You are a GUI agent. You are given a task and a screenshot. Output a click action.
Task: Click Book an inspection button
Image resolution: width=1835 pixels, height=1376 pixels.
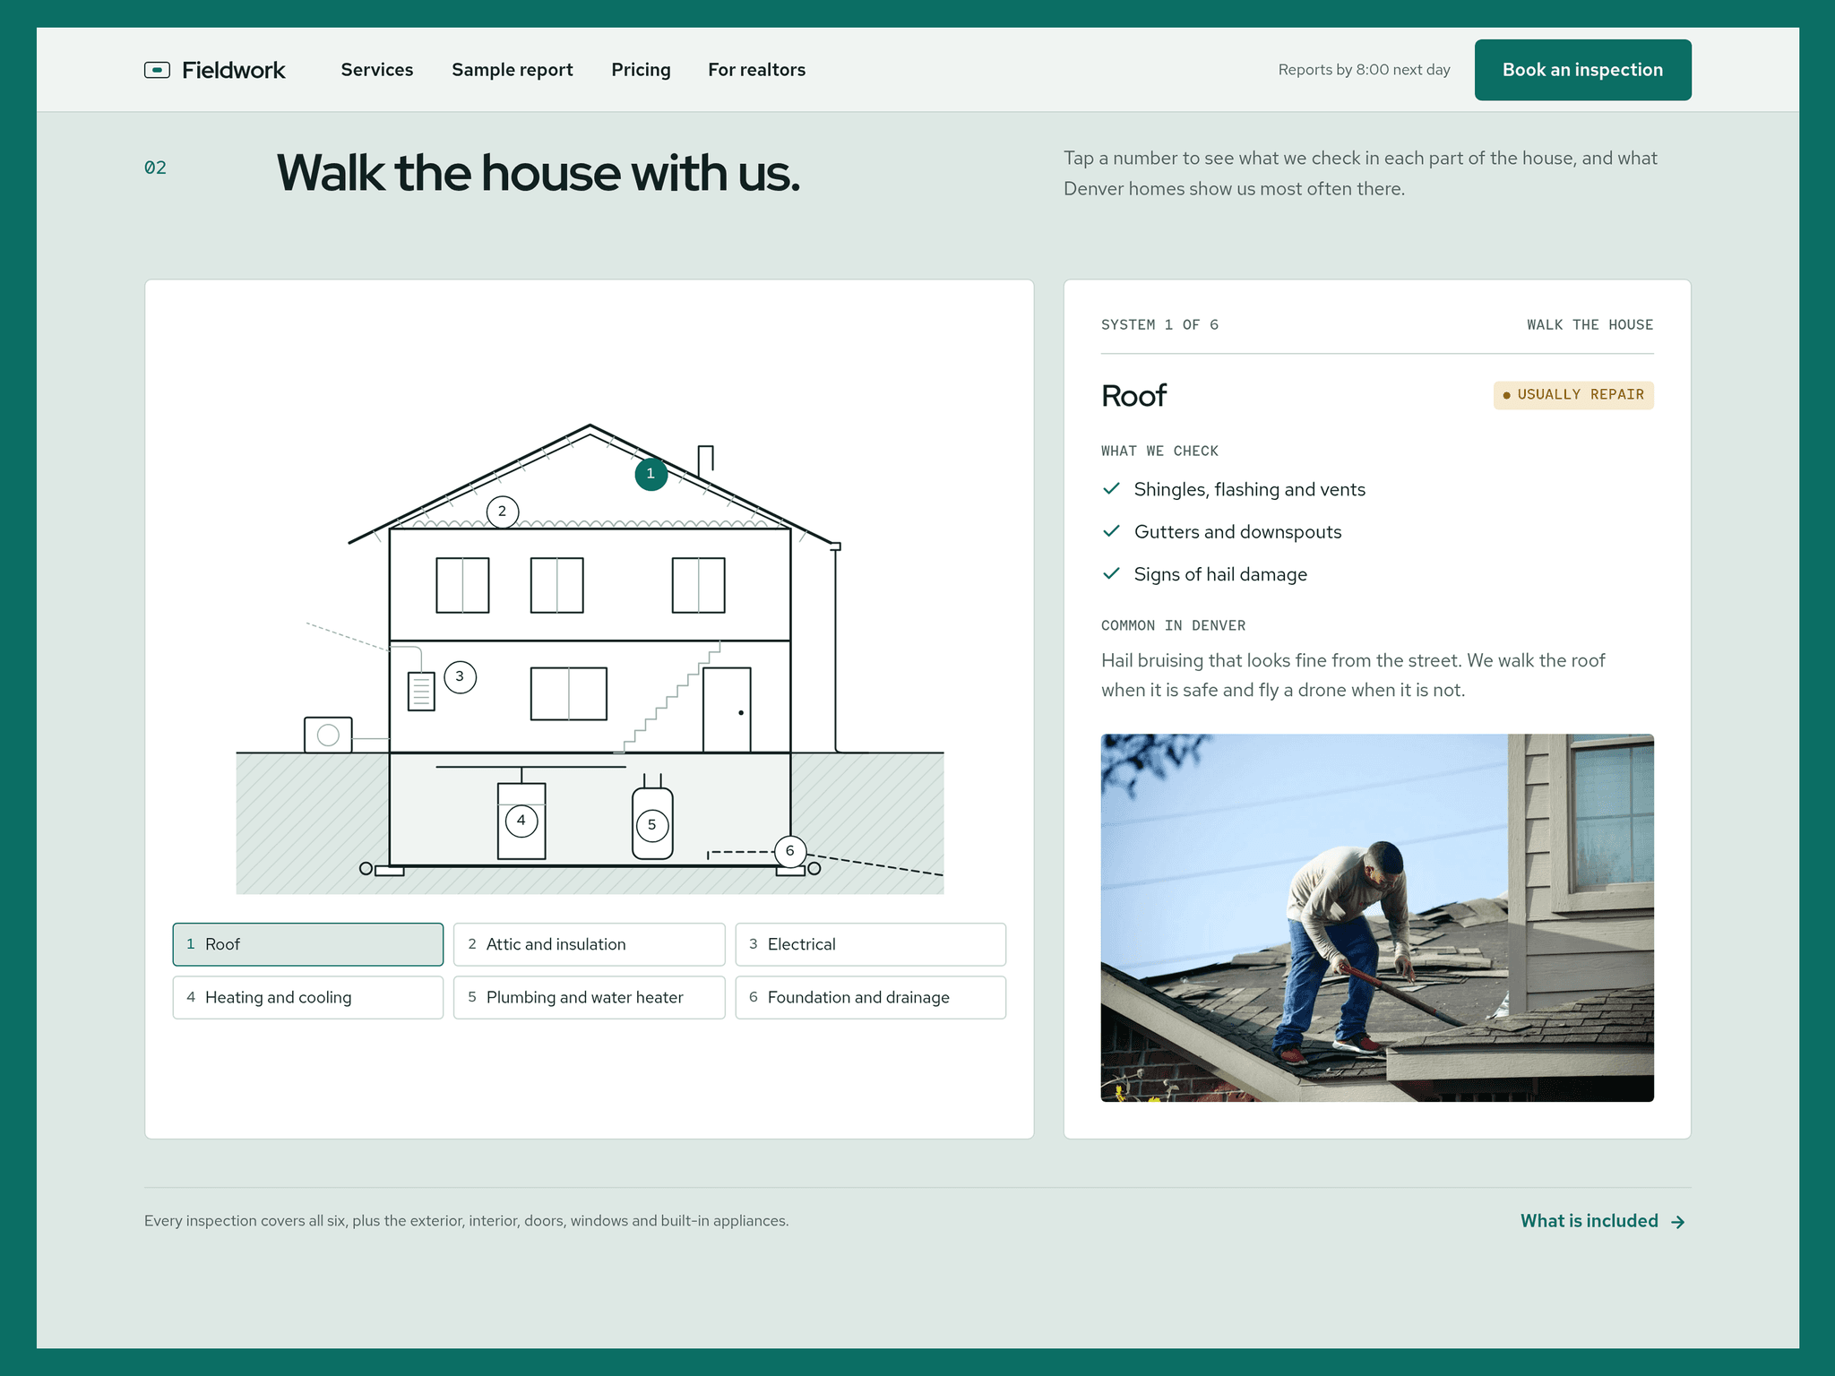(x=1582, y=70)
